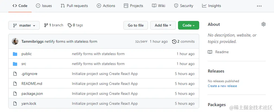The image size is (274, 112).
Task: Edit repository details via gear icon
Action: [264, 24]
